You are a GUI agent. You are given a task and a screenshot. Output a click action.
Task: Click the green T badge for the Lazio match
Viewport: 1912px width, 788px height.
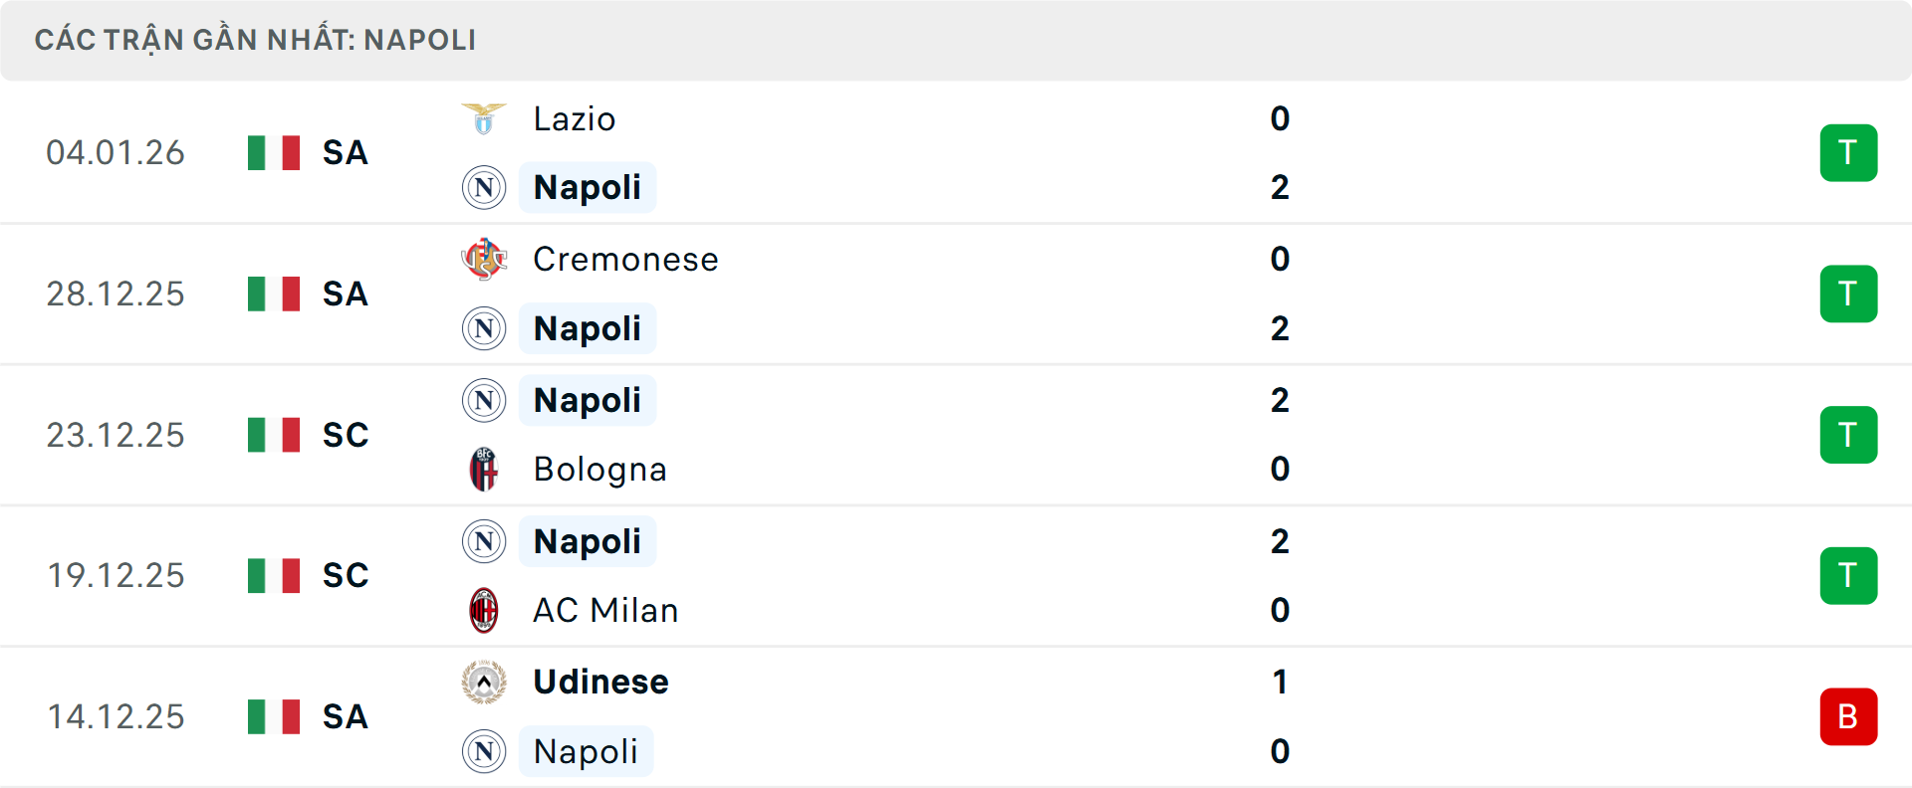(1848, 152)
